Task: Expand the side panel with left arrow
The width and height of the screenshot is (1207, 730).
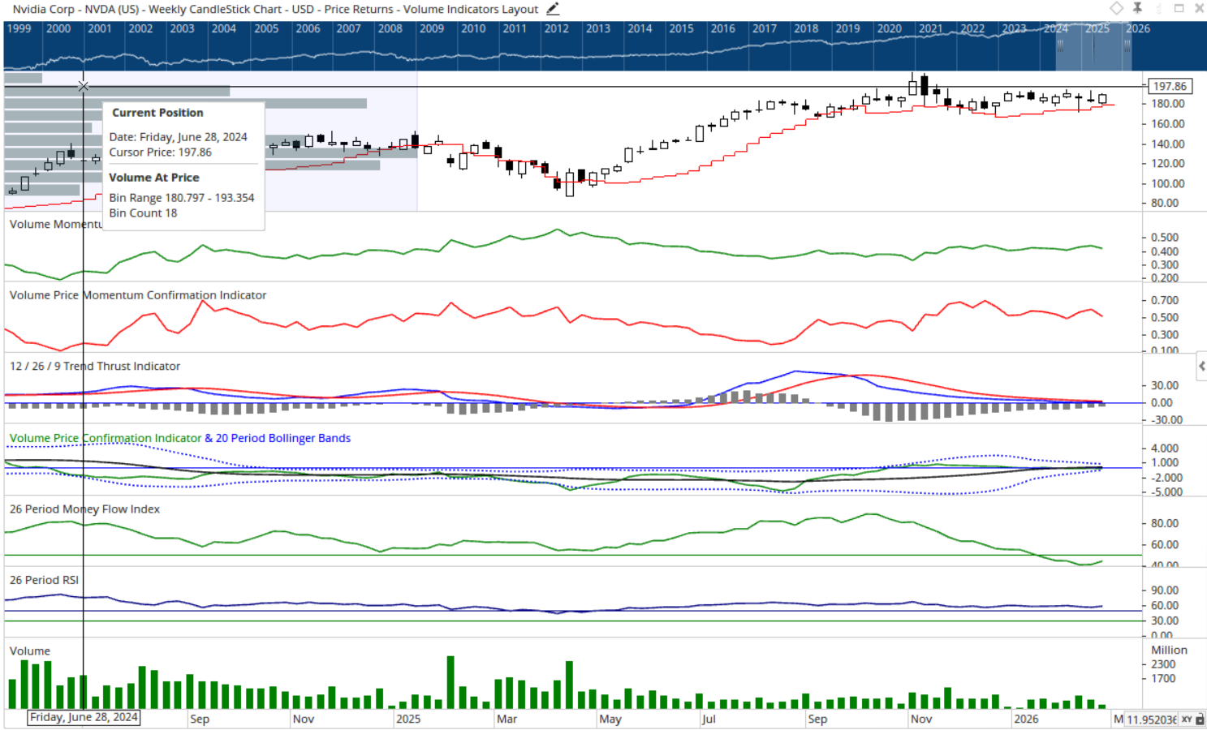Action: [1201, 367]
